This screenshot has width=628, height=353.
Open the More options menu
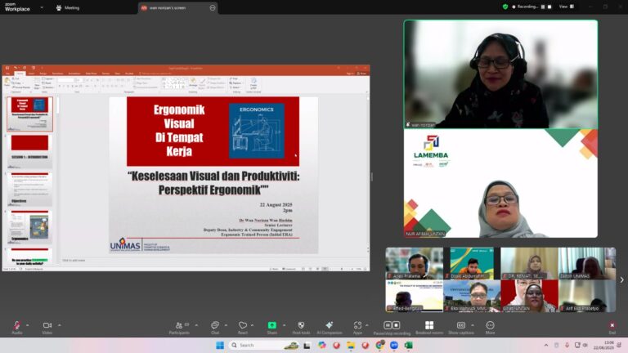(490, 325)
